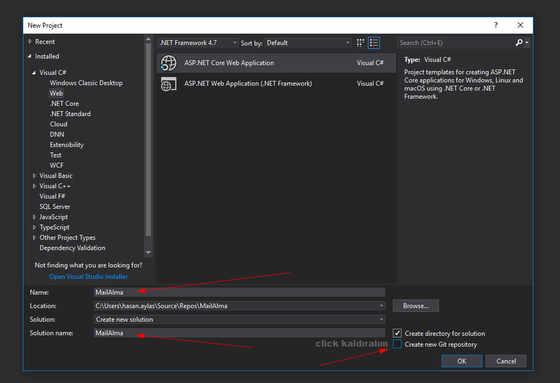Switch to small icons grid view
Screen dimensions: 560x383
(360, 43)
